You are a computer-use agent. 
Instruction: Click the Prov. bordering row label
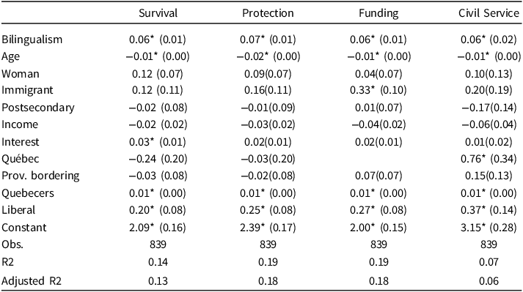click(40, 176)
